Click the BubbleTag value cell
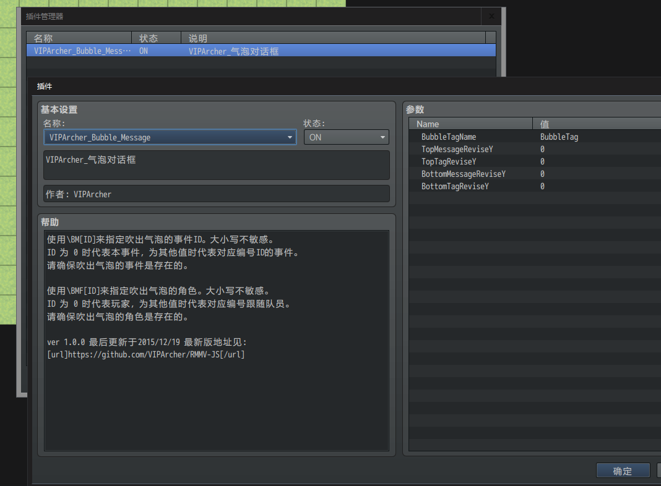The width and height of the screenshot is (661, 486). pos(559,137)
